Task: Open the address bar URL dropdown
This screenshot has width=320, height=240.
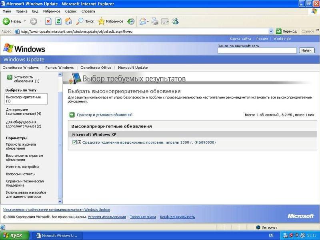Action: click(x=271, y=31)
